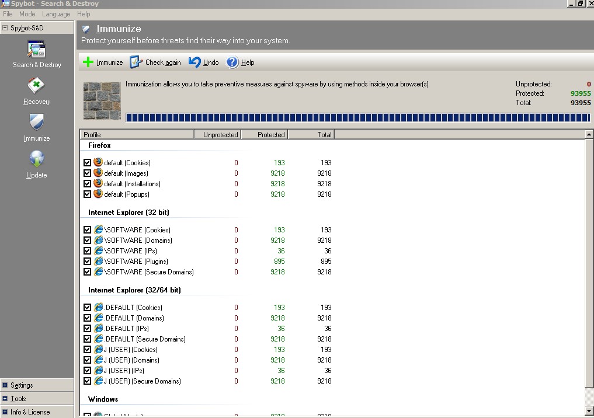
Task: Click the IE icon for \SOFTWARE (Domains)
Action: click(99, 240)
